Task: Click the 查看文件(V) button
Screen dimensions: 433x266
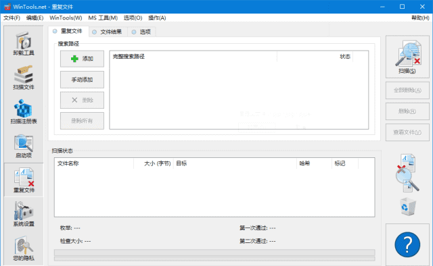Action: [x=407, y=132]
